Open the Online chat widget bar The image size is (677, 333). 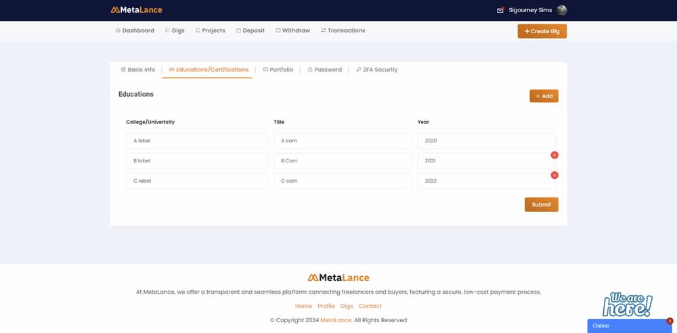pyautogui.click(x=629, y=326)
